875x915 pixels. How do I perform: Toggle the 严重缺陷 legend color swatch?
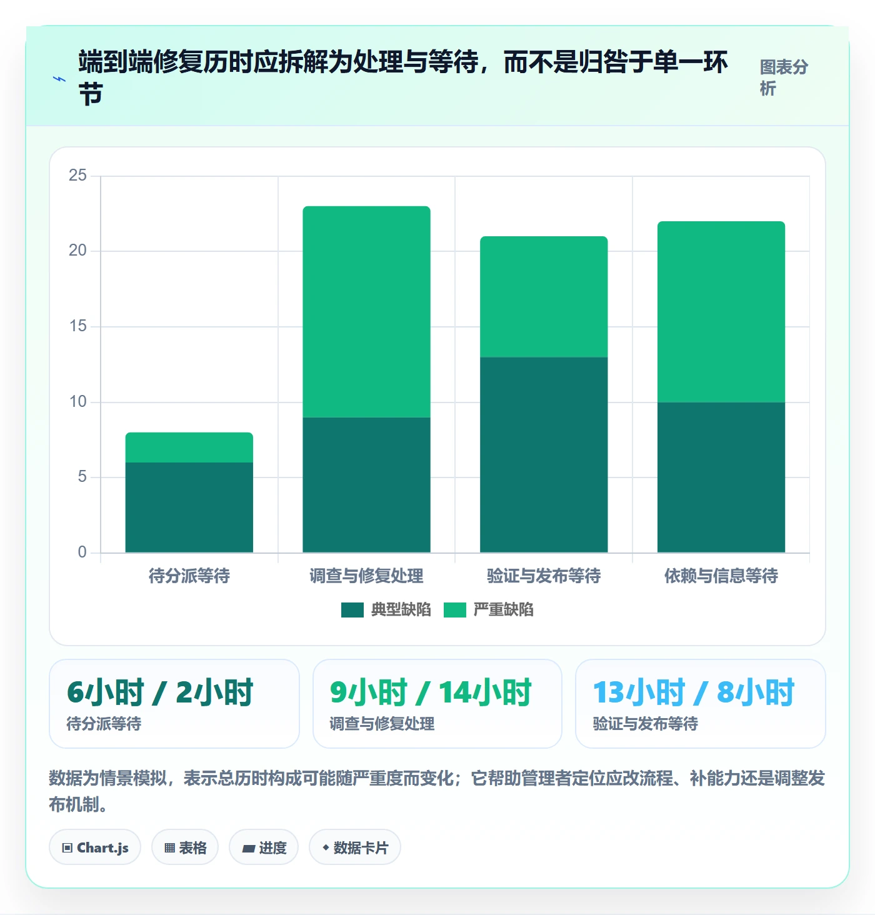tap(455, 610)
